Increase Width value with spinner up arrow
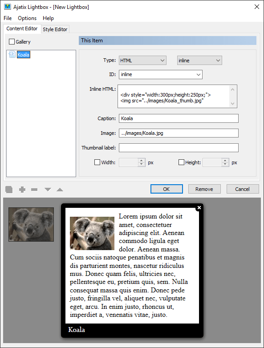Screen dimensions: 264x348 pos(141,161)
